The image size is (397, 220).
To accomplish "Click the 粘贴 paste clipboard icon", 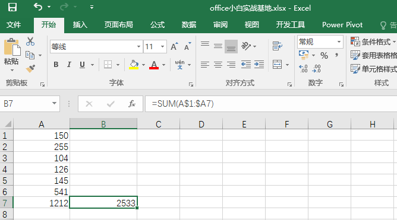I will (12, 46).
